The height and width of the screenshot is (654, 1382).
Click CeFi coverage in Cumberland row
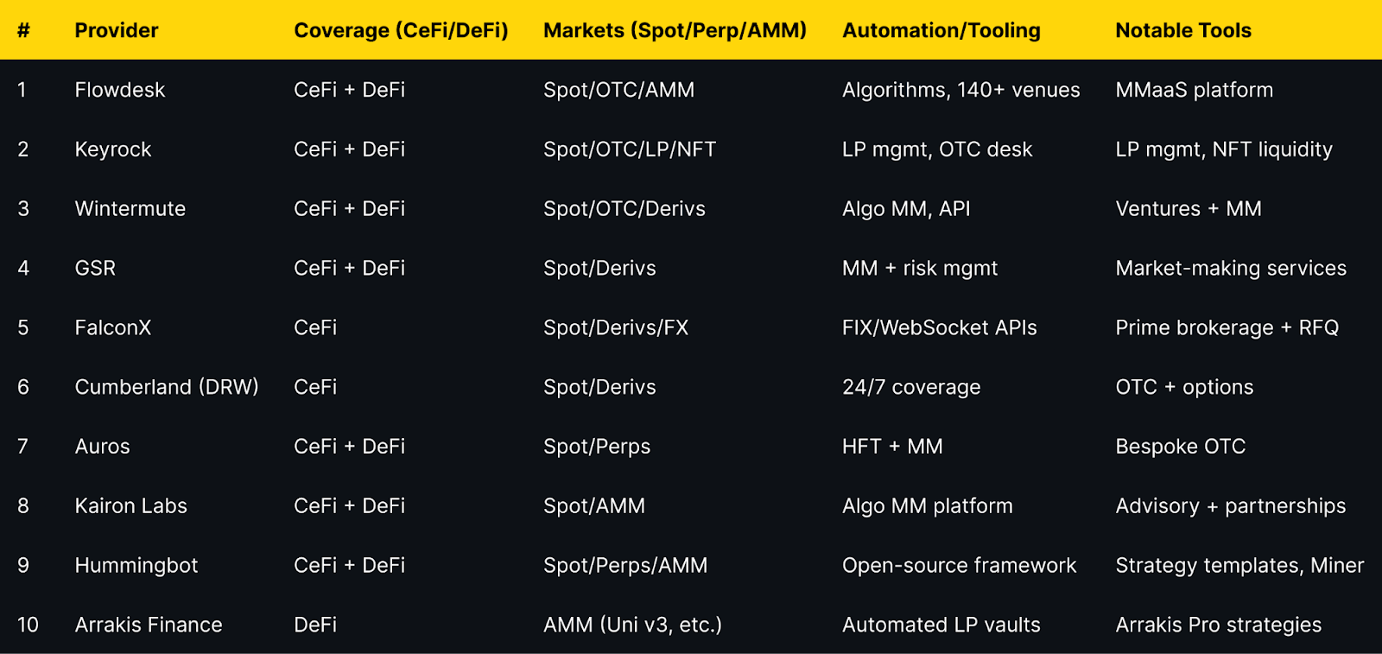[315, 387]
